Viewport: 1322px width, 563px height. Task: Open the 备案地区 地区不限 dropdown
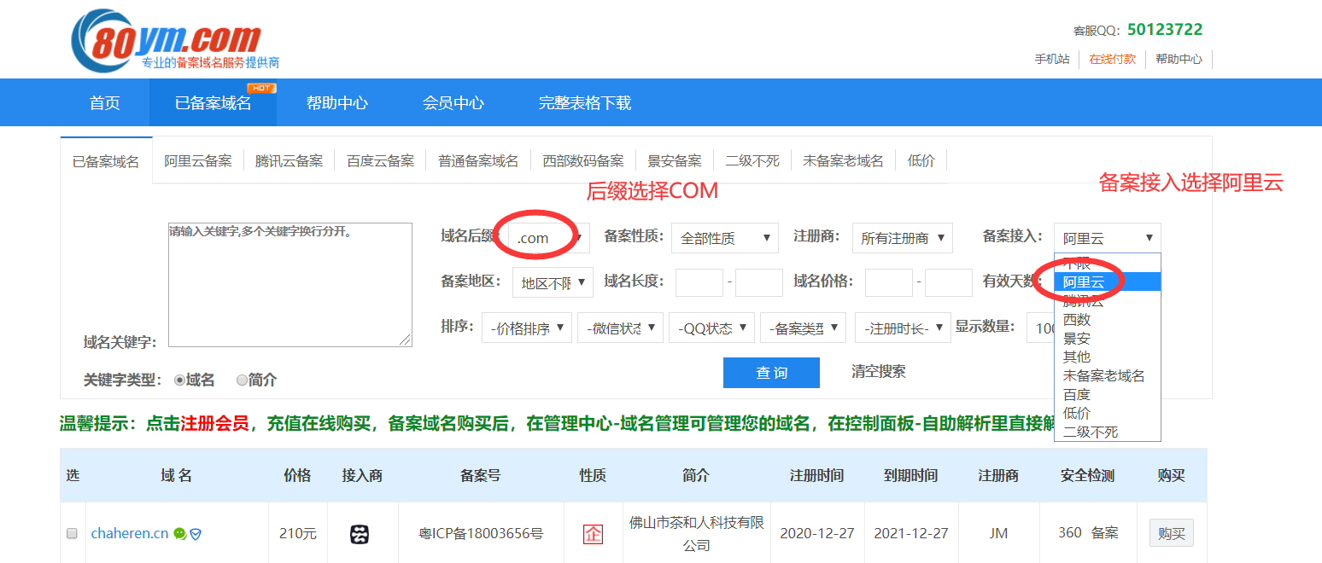point(553,282)
